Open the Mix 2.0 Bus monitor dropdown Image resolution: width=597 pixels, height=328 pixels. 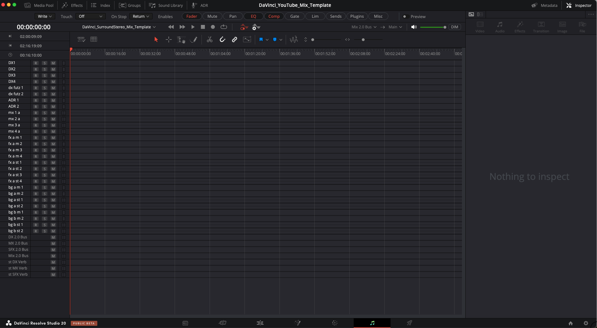pyautogui.click(x=364, y=27)
